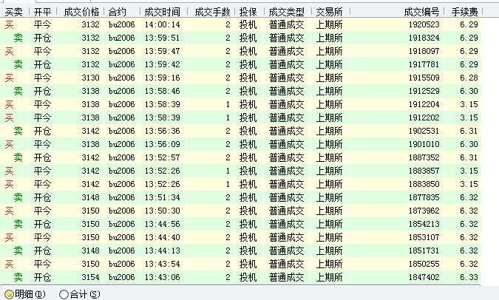The image size is (499, 300).
Task: Sort by the 成交时间 column header
Action: click(x=163, y=12)
